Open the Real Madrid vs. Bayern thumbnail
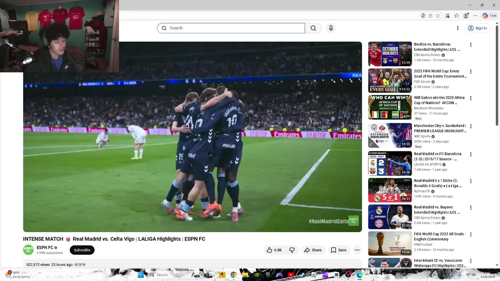The height and width of the screenshot is (281, 500). click(390, 217)
